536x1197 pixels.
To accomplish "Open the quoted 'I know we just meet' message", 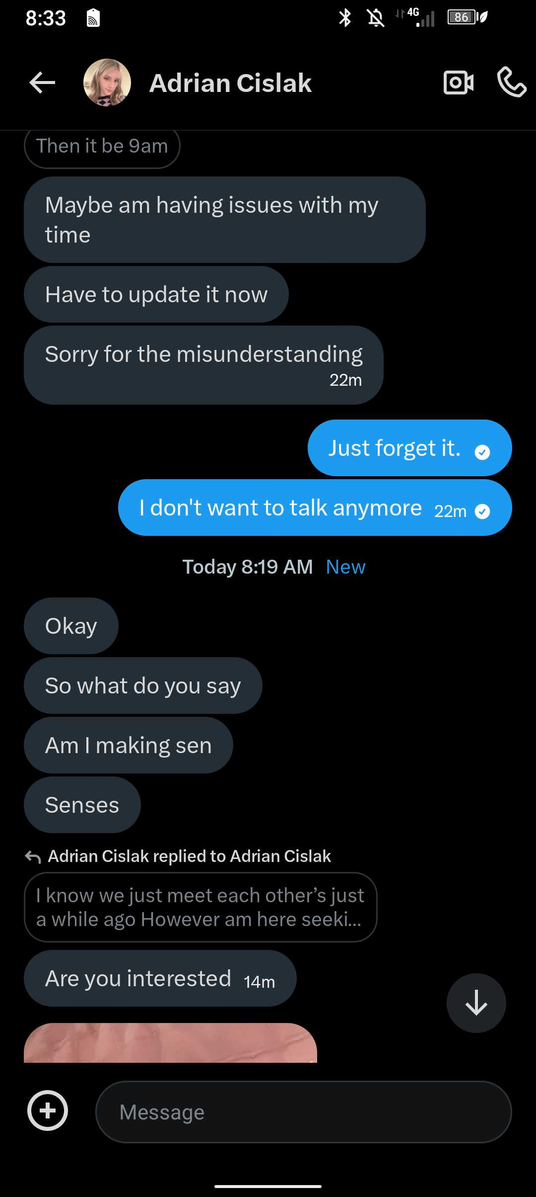I will click(x=201, y=907).
